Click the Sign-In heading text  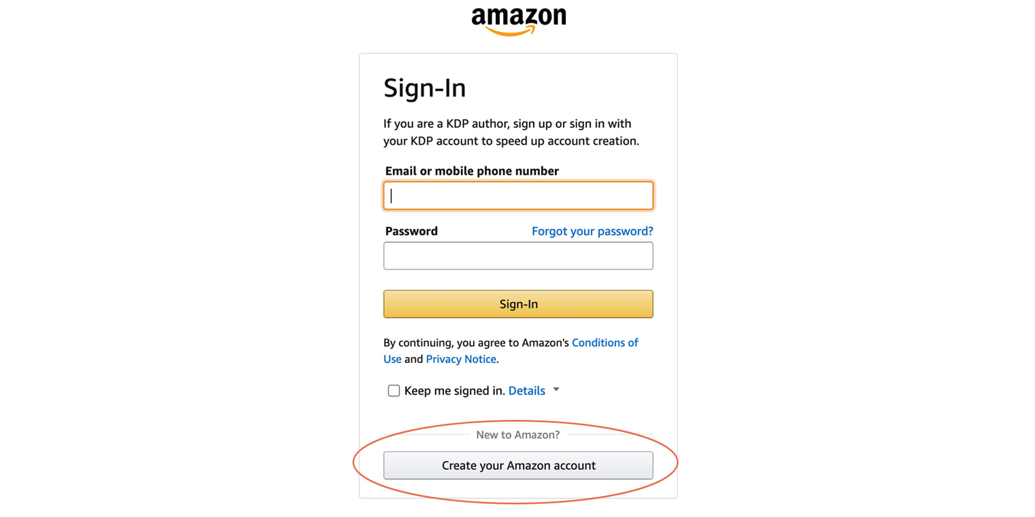[x=424, y=87]
